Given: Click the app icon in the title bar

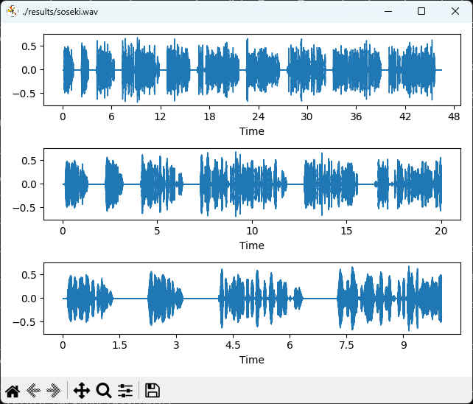Looking at the screenshot, I should 12,11.
